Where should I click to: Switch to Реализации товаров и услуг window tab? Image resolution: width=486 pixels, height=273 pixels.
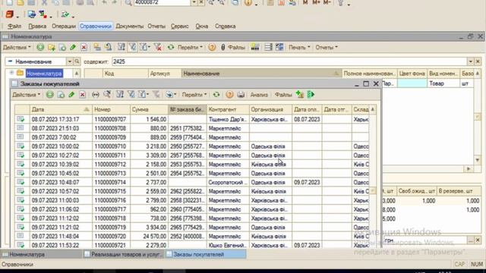point(123,255)
